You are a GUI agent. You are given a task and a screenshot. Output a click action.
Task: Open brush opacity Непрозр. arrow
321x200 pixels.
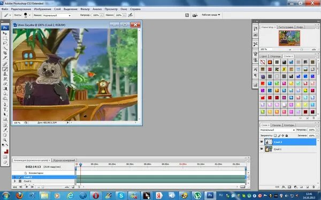pos(101,15)
